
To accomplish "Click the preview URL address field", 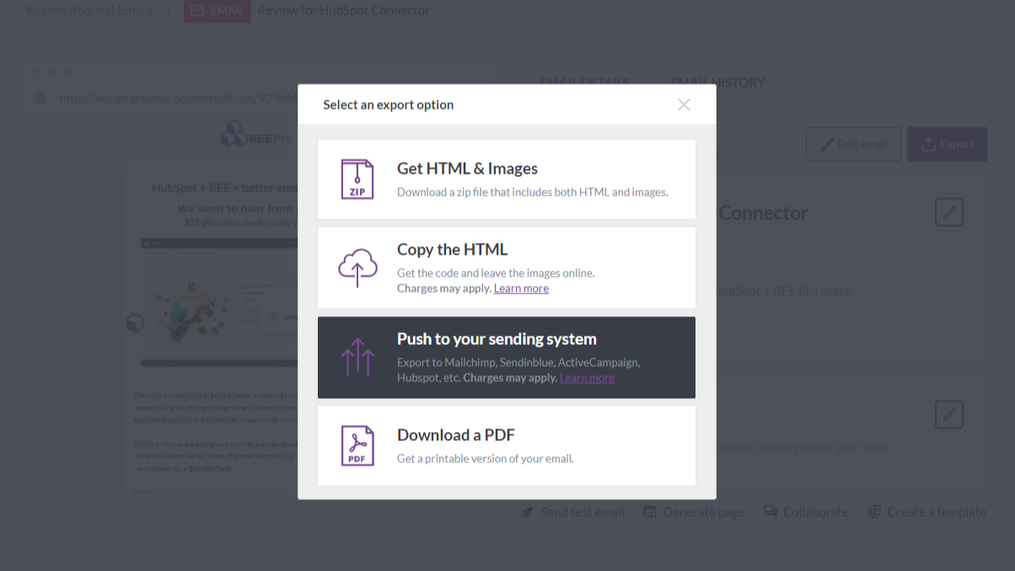I will [x=177, y=99].
